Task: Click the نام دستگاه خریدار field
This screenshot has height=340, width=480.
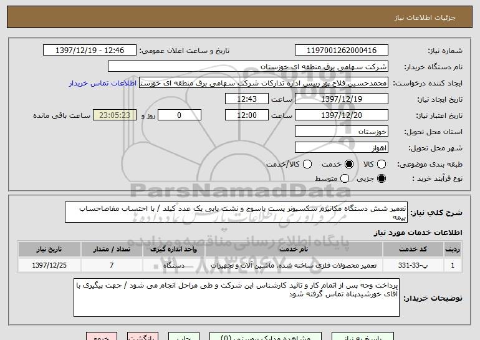Action: point(247,66)
